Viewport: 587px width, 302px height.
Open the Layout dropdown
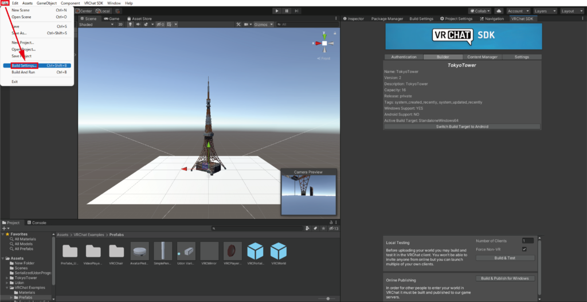click(572, 11)
